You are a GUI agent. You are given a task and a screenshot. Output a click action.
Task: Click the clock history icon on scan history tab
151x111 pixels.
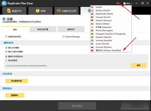point(59,11)
